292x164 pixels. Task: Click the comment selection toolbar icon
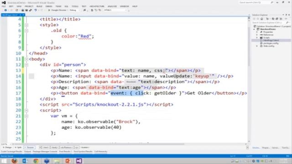(x=96, y=10)
